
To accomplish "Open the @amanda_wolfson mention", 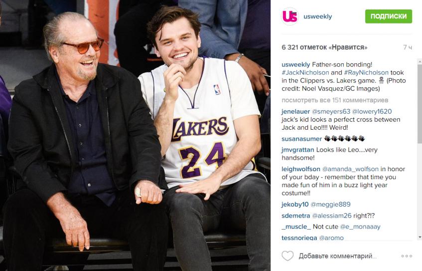I will [x=350, y=169].
